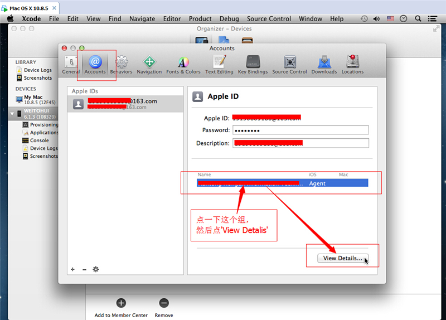Screen dimensions: 446x320
Task: Click the clock icon in menu bar
Action: click(x=403, y=19)
